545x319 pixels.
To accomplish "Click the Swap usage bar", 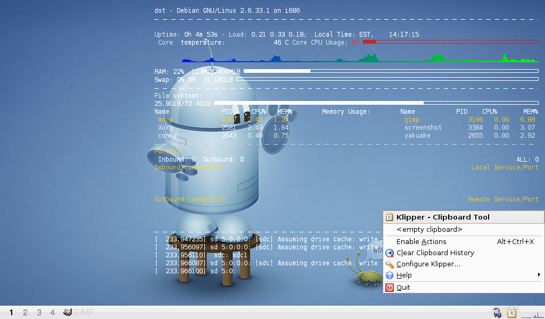I will (x=387, y=79).
